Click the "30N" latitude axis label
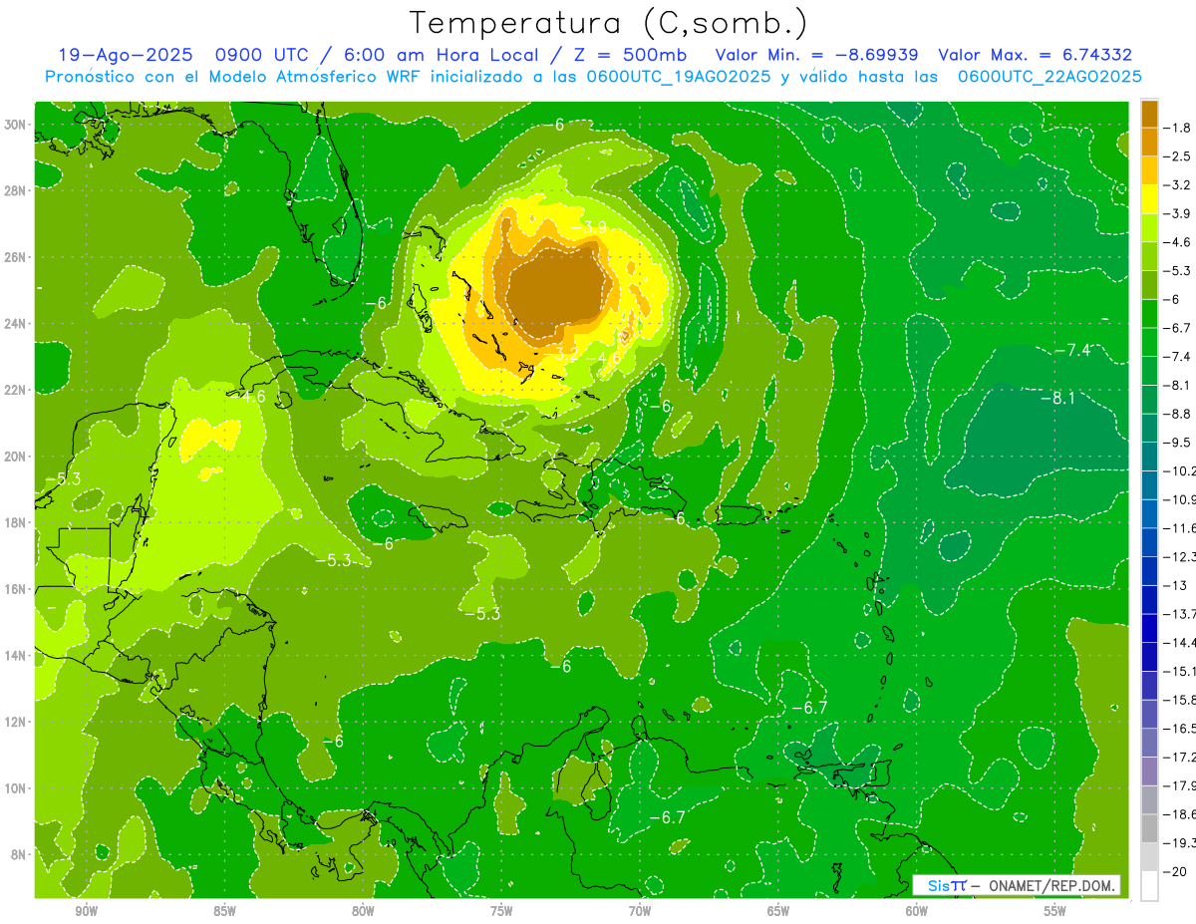The width and height of the screenshot is (1196, 924). click(15, 125)
